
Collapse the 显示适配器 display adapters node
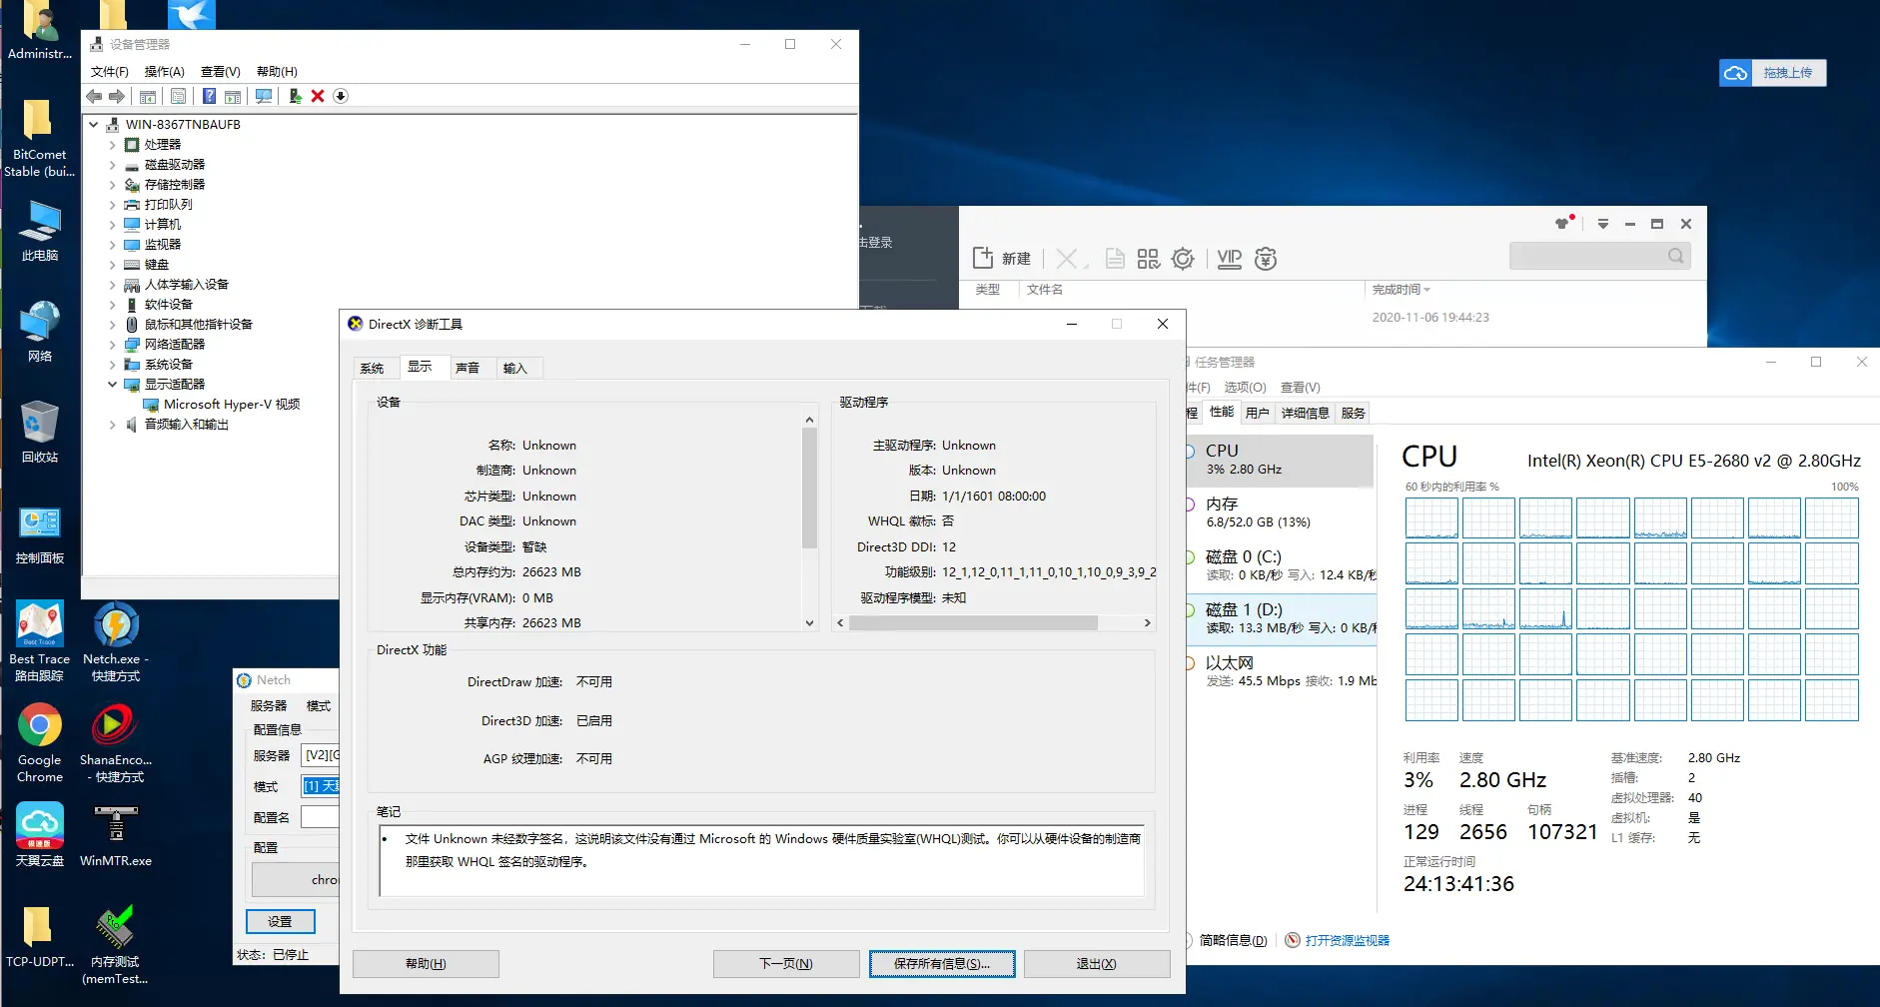coord(112,385)
